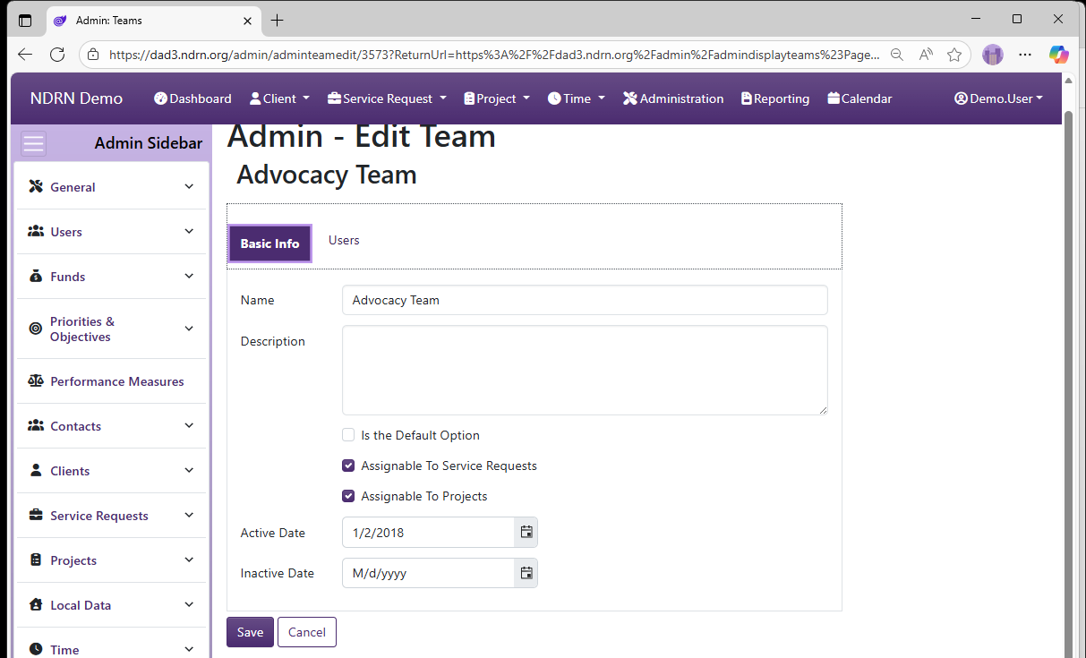
Task: Expand the General sidebar section chevron
Action: pyautogui.click(x=189, y=186)
